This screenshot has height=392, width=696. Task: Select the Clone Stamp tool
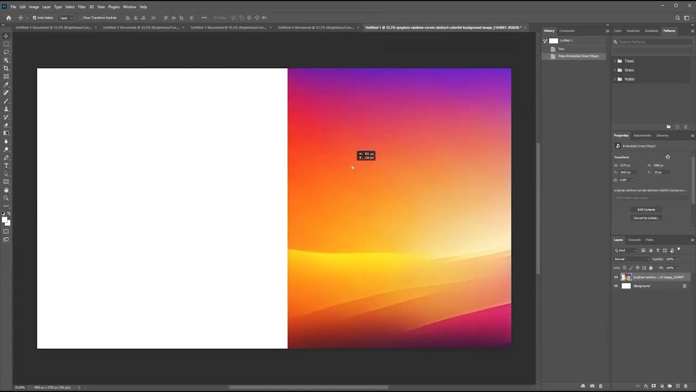(6, 109)
